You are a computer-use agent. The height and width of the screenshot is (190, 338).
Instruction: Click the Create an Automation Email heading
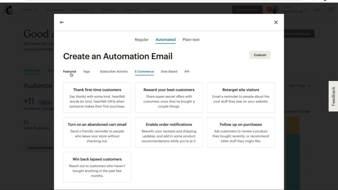[118, 56]
